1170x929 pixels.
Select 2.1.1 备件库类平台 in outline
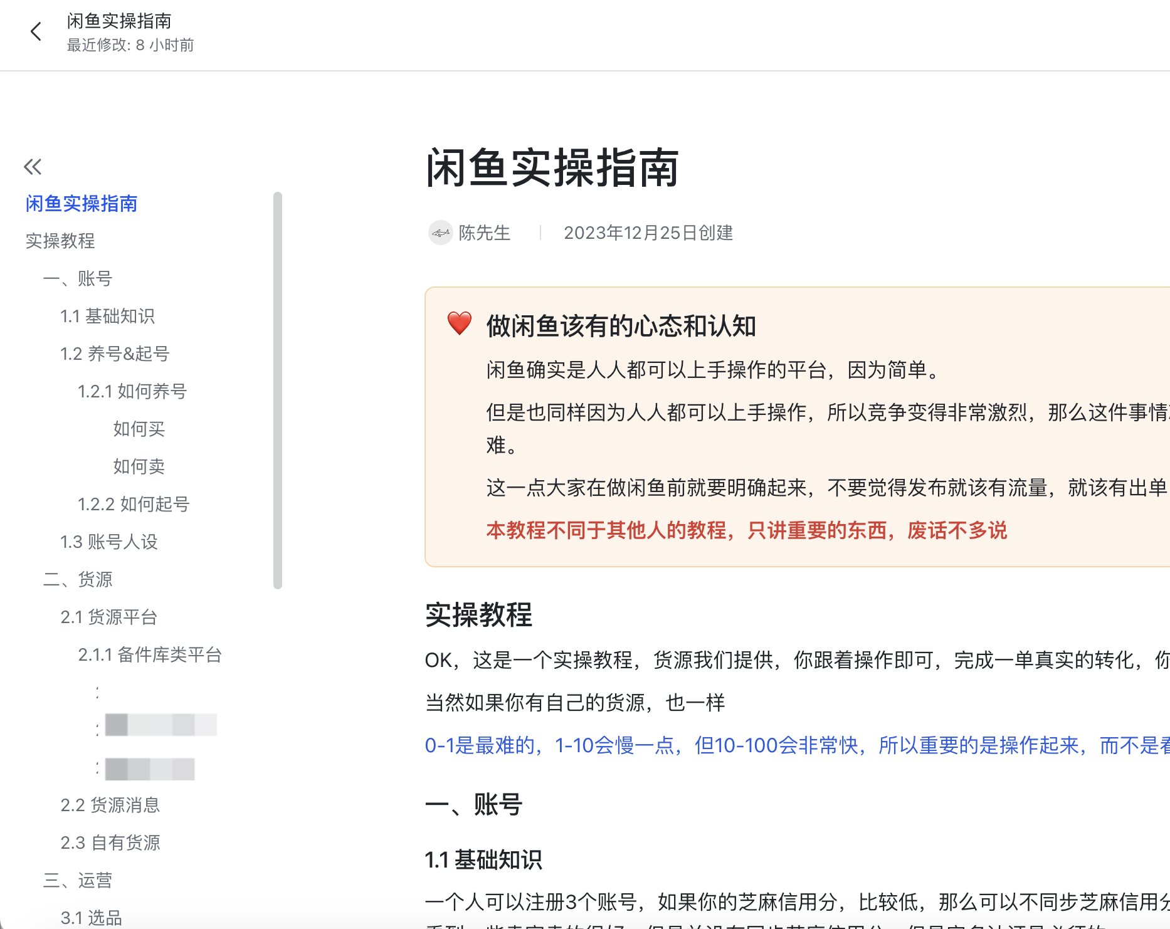[150, 654]
